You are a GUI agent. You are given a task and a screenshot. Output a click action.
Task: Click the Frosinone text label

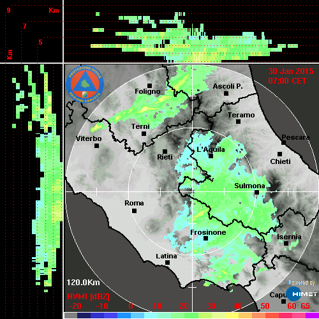(x=208, y=232)
